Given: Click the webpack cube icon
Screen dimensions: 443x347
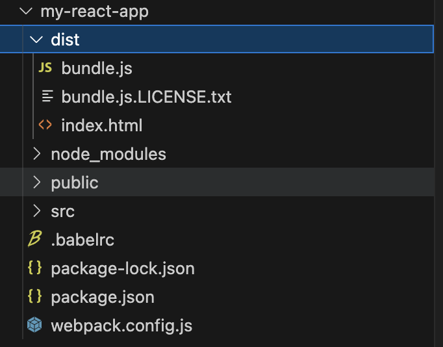Looking at the screenshot, I should [34, 326].
